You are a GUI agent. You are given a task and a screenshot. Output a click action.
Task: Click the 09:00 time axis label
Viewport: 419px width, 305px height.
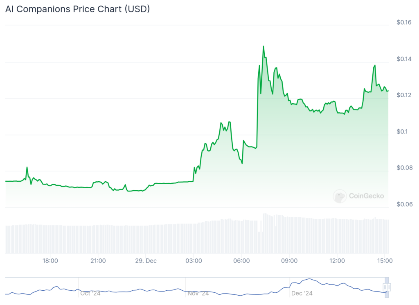289,260
